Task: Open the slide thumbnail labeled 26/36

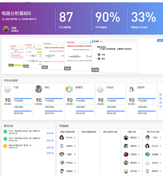Action: (x=78, y=56)
